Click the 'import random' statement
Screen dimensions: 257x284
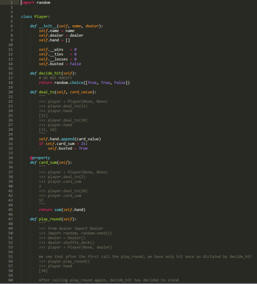pos(36,3)
